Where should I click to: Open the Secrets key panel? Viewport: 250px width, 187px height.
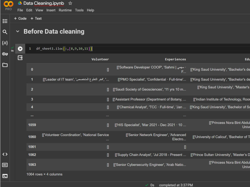(x=5, y=54)
